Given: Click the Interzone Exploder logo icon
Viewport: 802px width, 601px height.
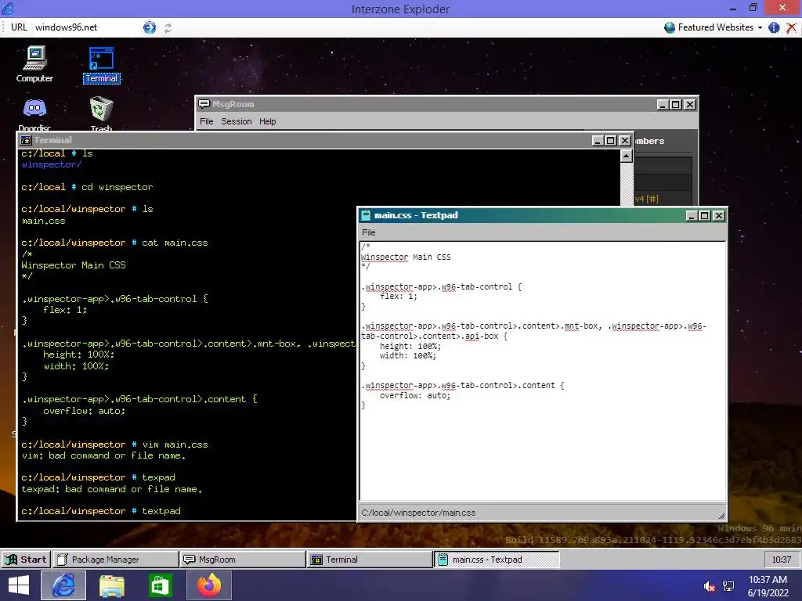Looking at the screenshot, I should pos(8,8).
